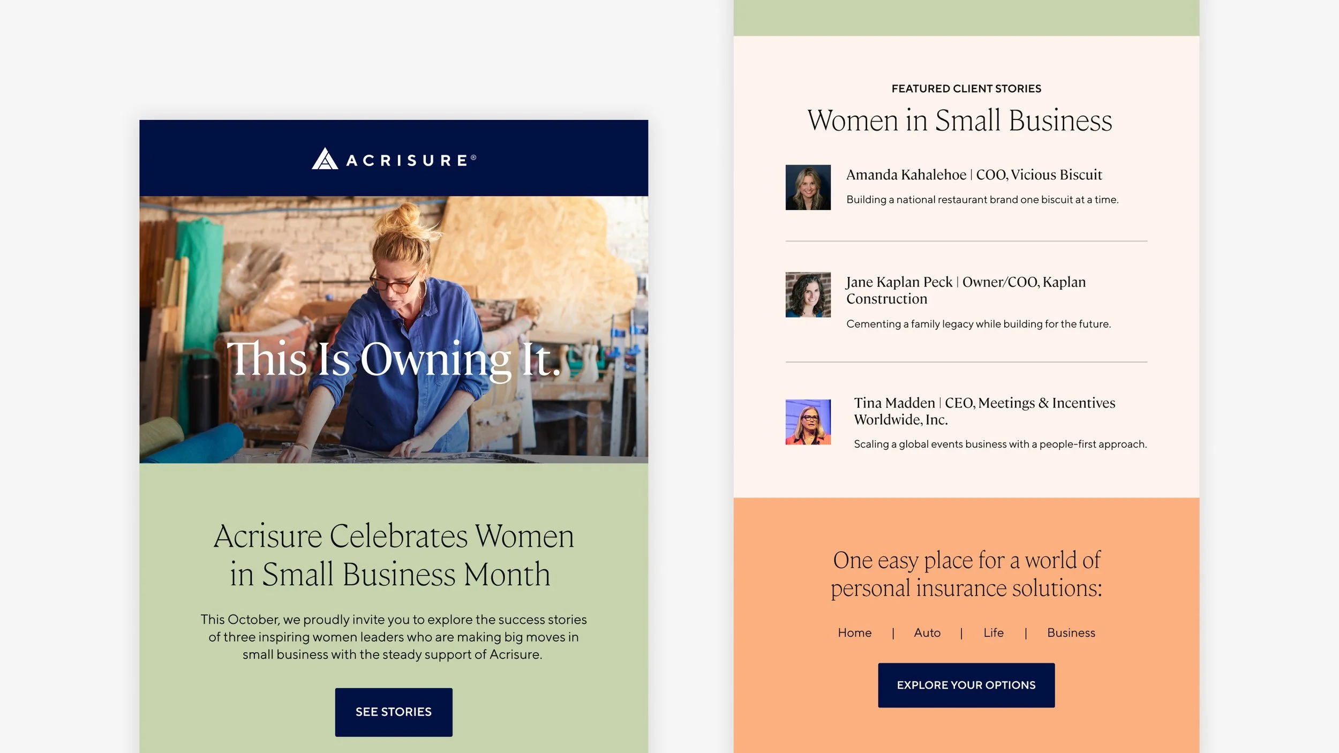
Task: Open Jane Kaplan Peck Kaplan Construction story title
Action: pyautogui.click(x=966, y=290)
